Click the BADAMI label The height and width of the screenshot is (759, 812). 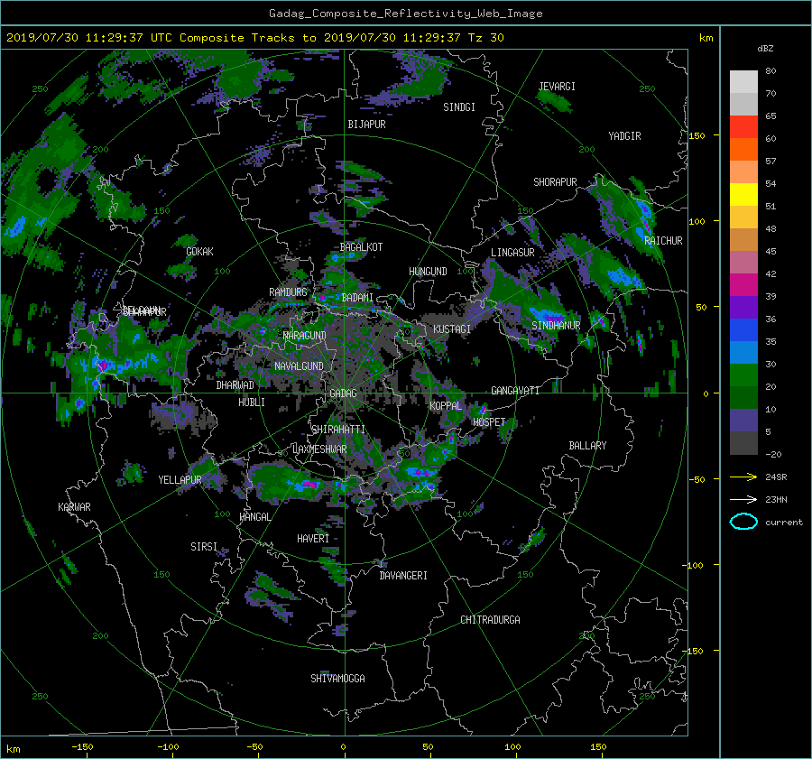tap(357, 298)
